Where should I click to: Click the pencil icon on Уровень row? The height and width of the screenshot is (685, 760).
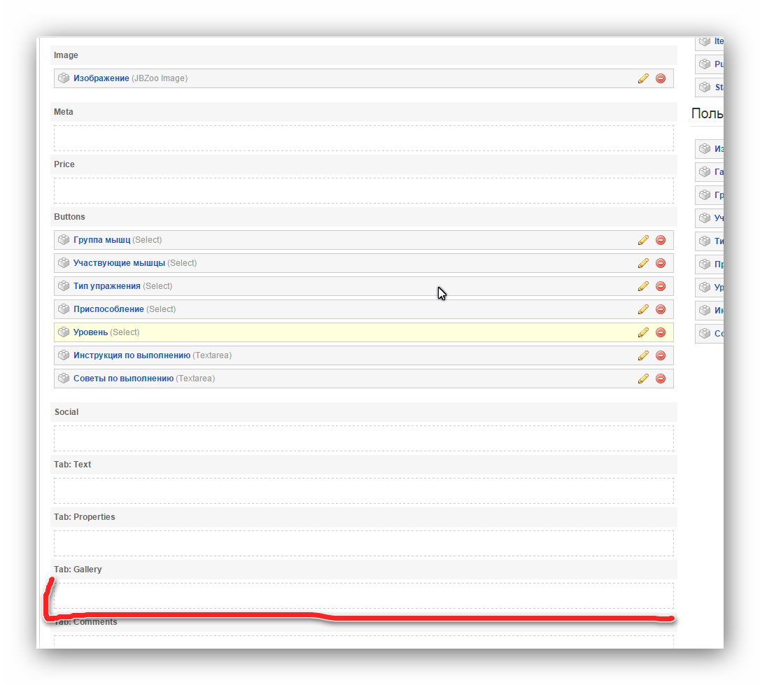click(x=643, y=332)
